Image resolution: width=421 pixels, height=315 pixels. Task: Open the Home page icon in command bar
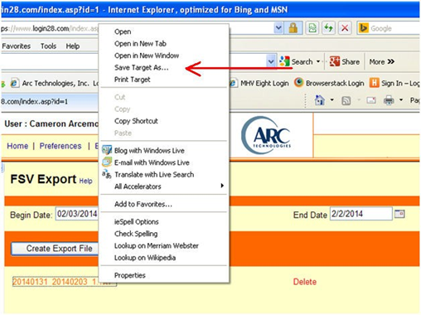[320, 100]
